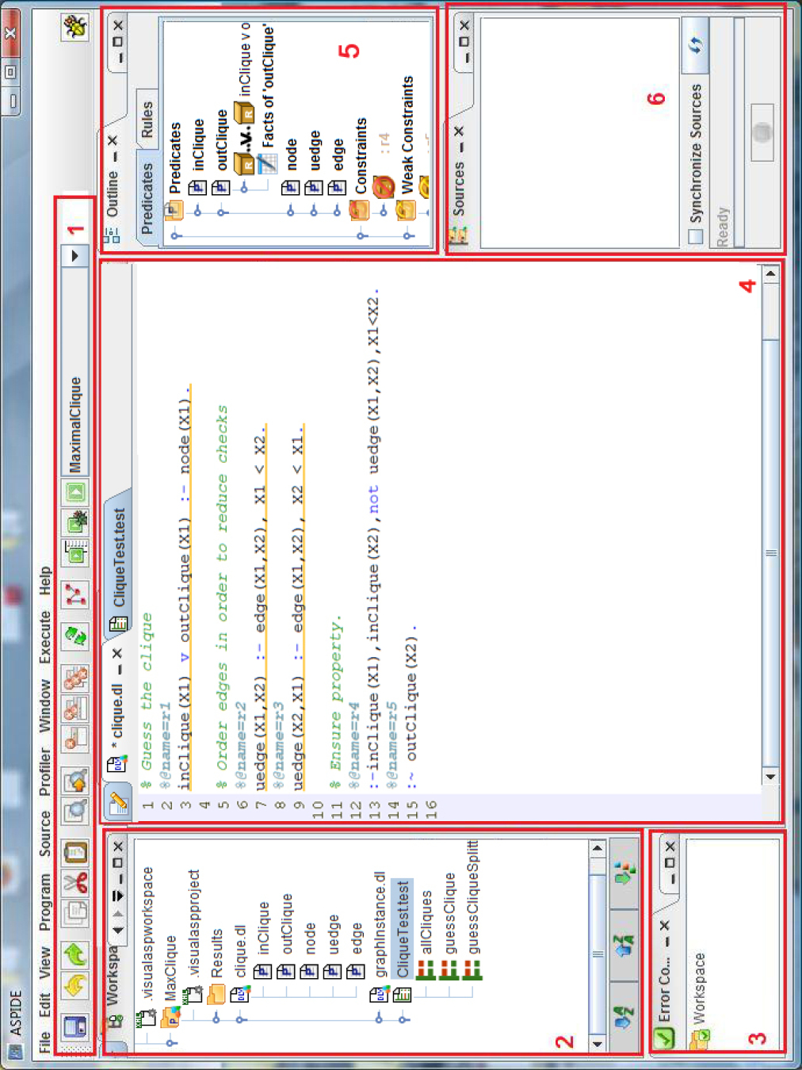
Task: Click the pencil editor-mode icon above line numbers
Action: [117, 803]
